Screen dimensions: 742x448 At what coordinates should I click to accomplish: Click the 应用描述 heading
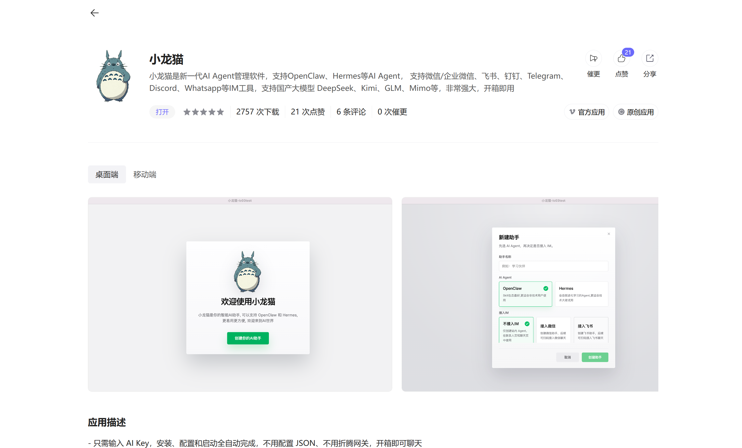107,422
